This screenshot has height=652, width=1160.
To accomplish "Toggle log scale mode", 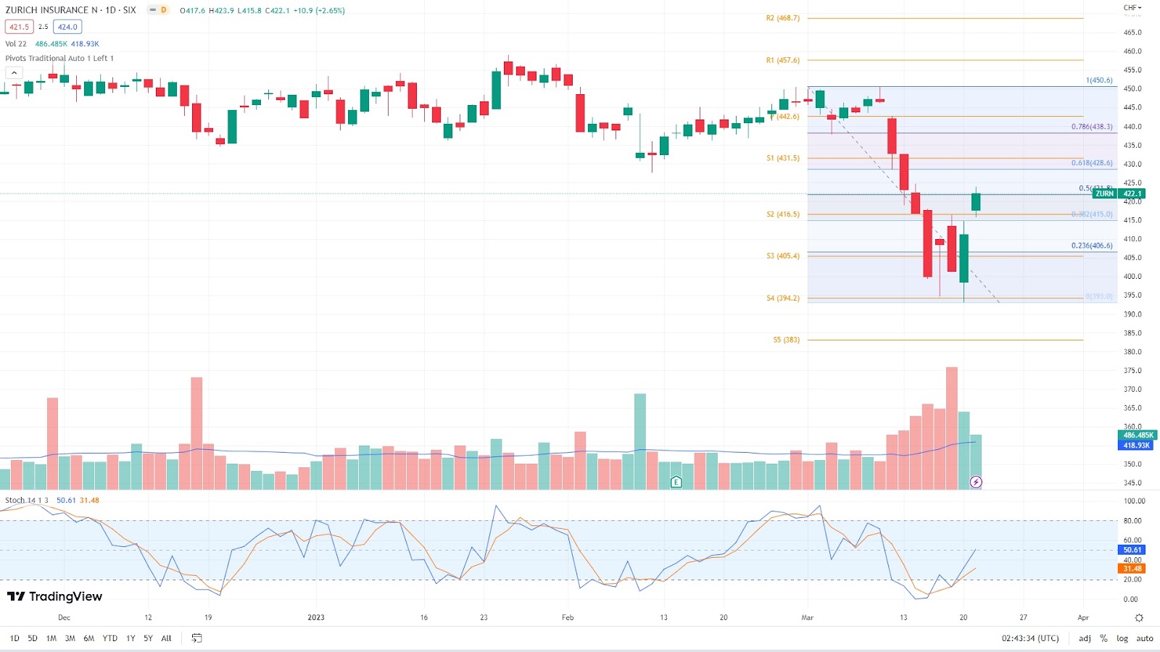I will tap(1122, 638).
